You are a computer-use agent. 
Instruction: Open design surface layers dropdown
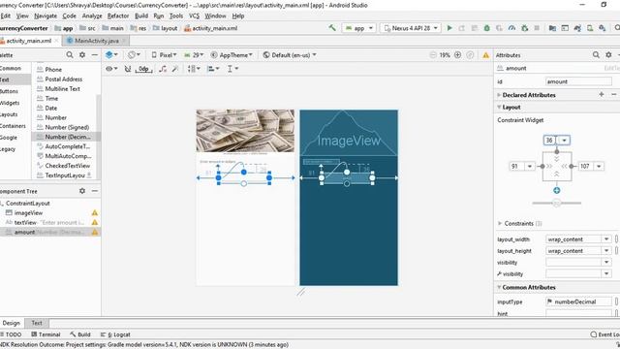click(x=111, y=55)
